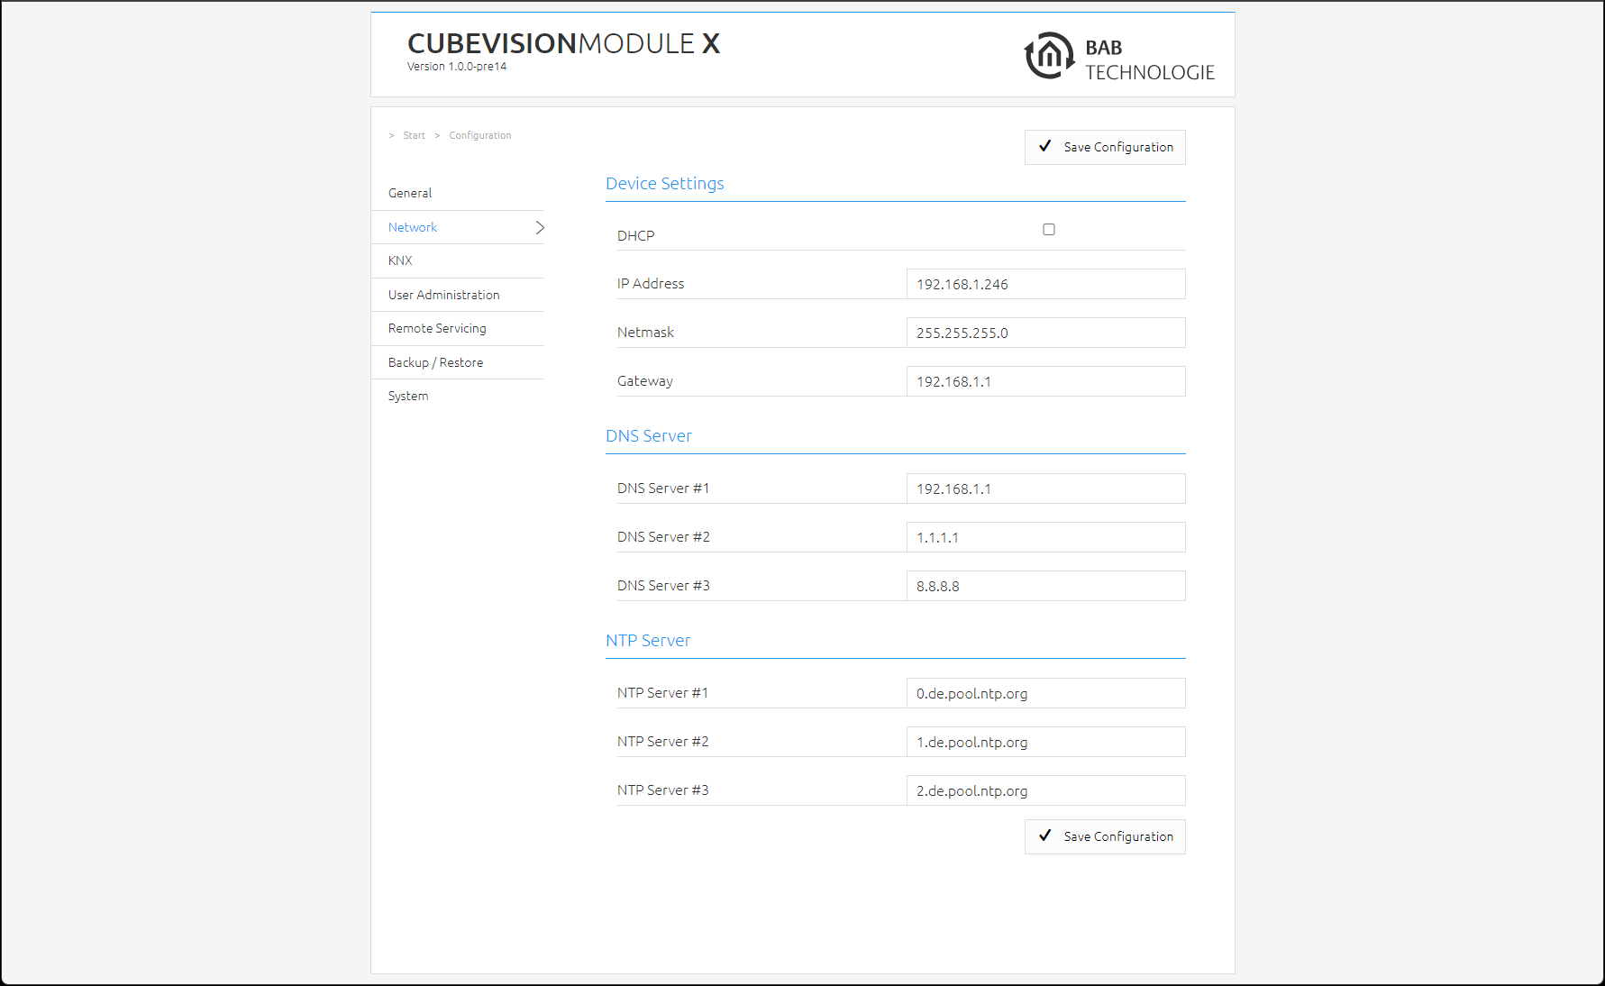Image resolution: width=1605 pixels, height=986 pixels.
Task: Open the General settings section
Action: (410, 193)
